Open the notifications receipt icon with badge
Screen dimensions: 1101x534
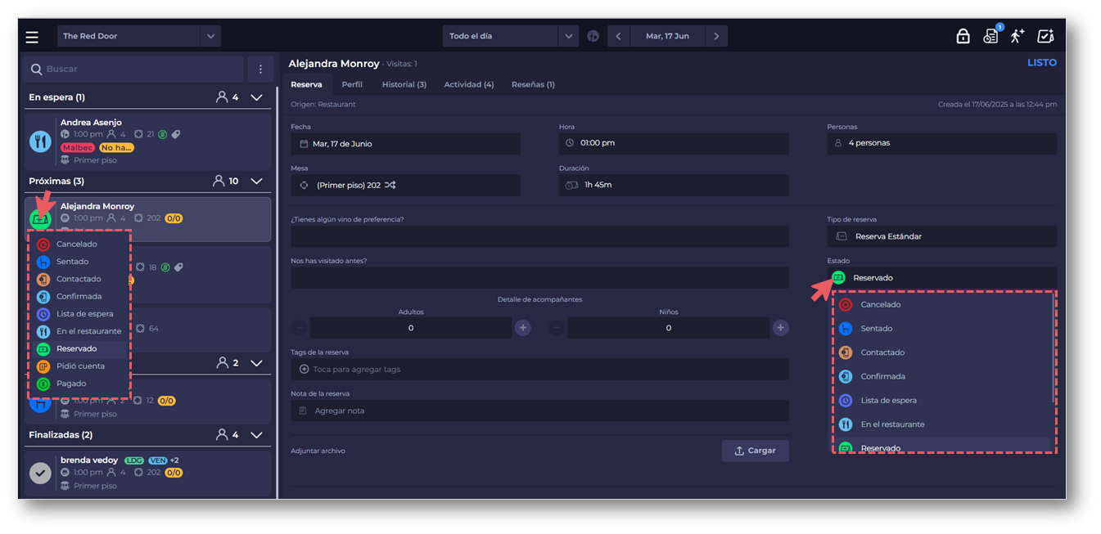990,35
